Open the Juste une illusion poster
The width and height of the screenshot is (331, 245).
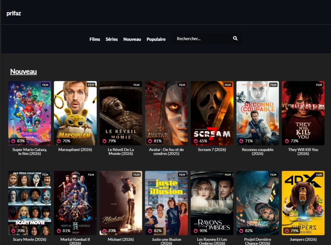(x=166, y=203)
